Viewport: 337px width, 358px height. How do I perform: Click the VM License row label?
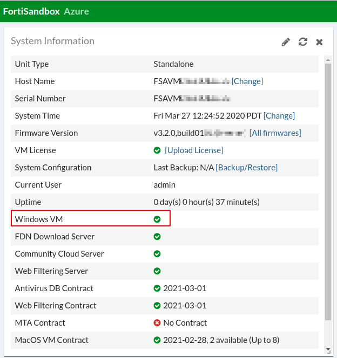tap(35, 150)
